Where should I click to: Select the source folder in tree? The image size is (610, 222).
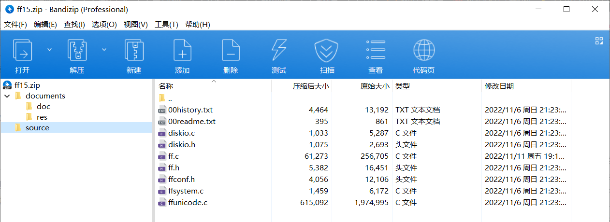[37, 127]
